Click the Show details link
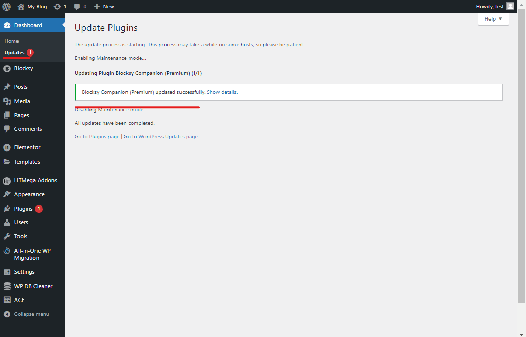The height and width of the screenshot is (337, 526). tap(222, 92)
